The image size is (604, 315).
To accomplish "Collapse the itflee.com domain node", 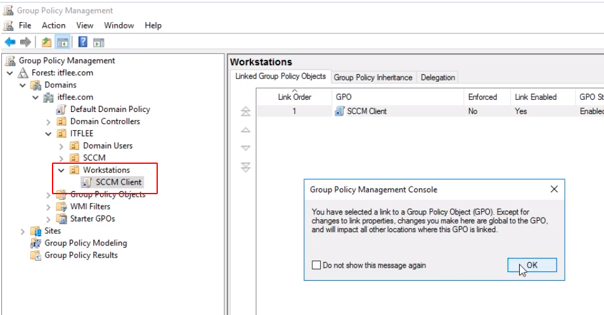I will pyautogui.click(x=35, y=97).
